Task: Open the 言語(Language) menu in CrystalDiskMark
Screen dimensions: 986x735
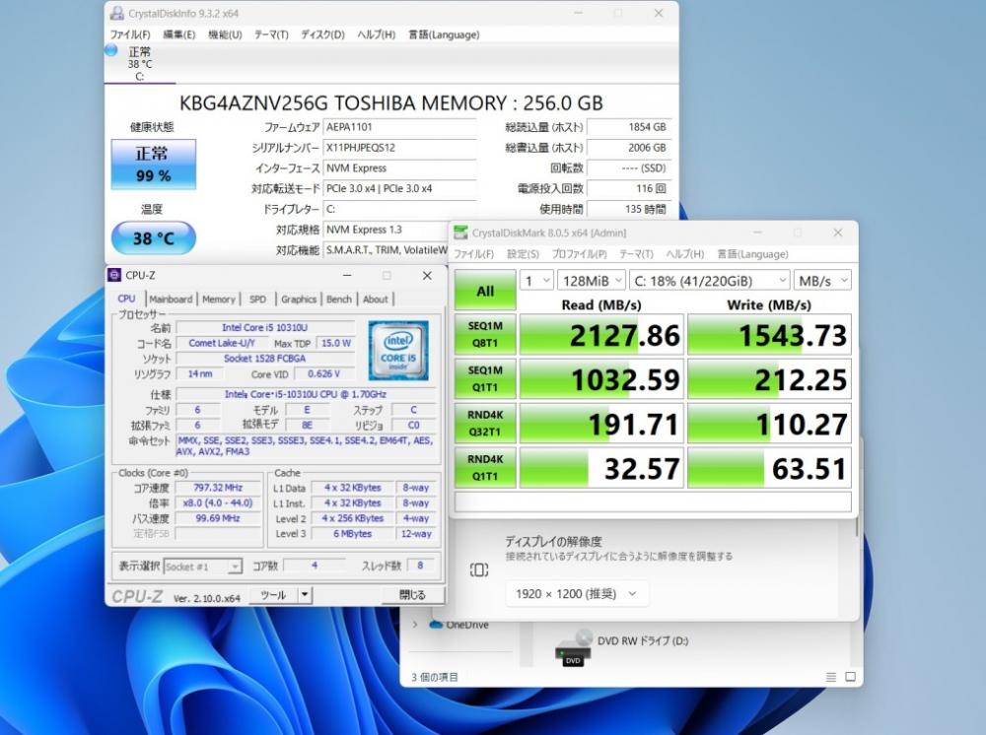Action: [752, 254]
